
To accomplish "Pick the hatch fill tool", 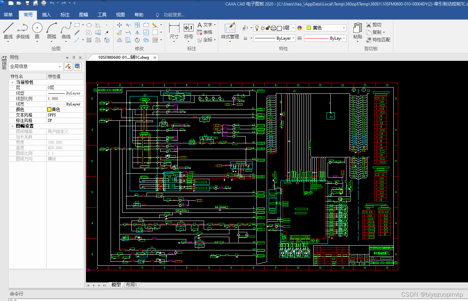I will coord(89,40).
